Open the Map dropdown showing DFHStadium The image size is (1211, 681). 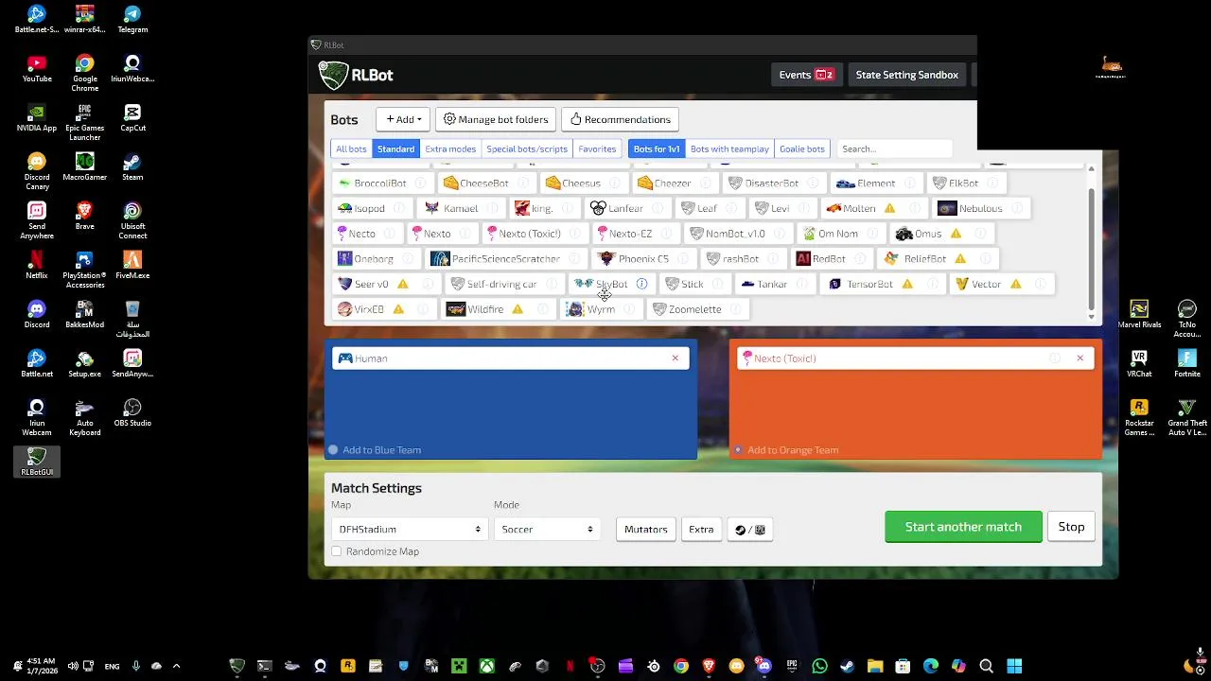(410, 530)
